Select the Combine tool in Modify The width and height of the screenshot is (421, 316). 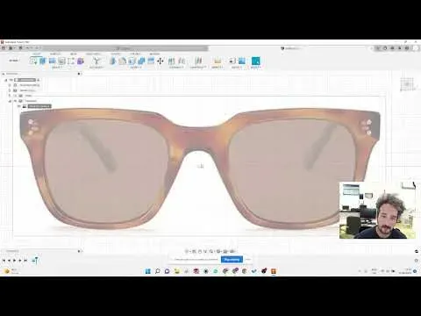[x=141, y=61]
